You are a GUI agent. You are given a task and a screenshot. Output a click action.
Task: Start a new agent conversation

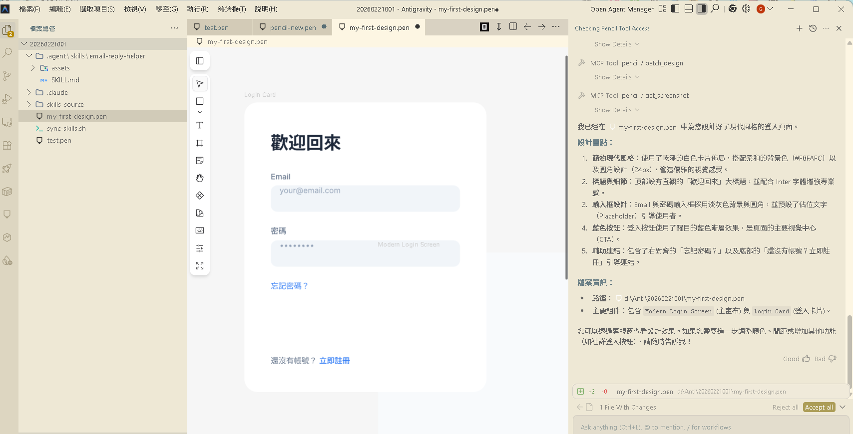point(800,28)
